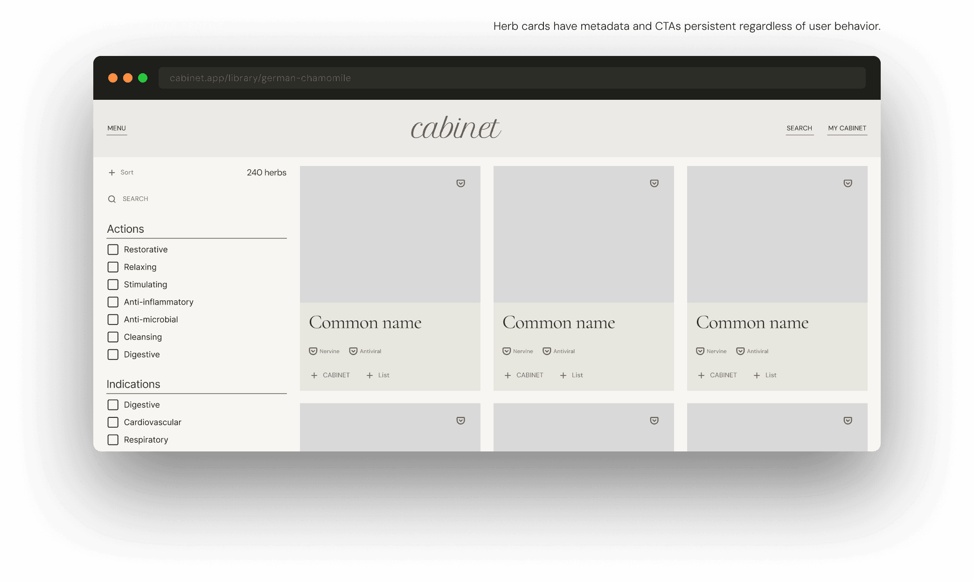Viewport: 974px width, 582px height.
Task: Enable the Anti-inflammatory checkbox
Action: [113, 302]
